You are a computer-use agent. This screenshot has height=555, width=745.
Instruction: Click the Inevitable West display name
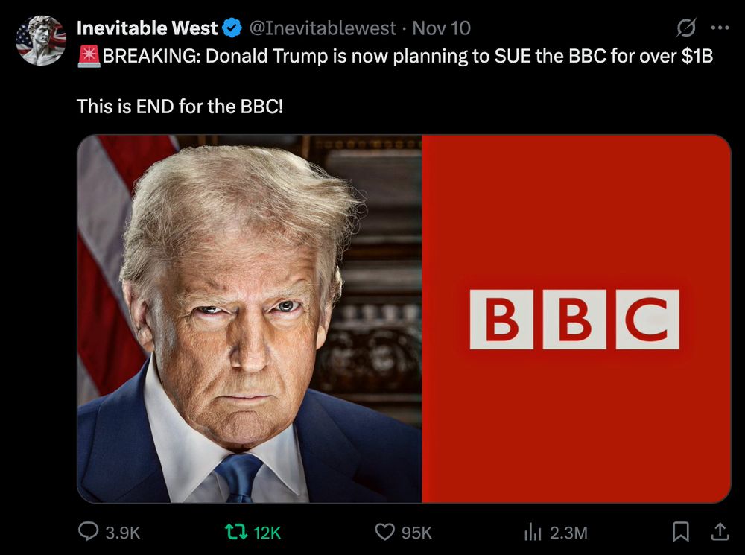click(x=147, y=28)
